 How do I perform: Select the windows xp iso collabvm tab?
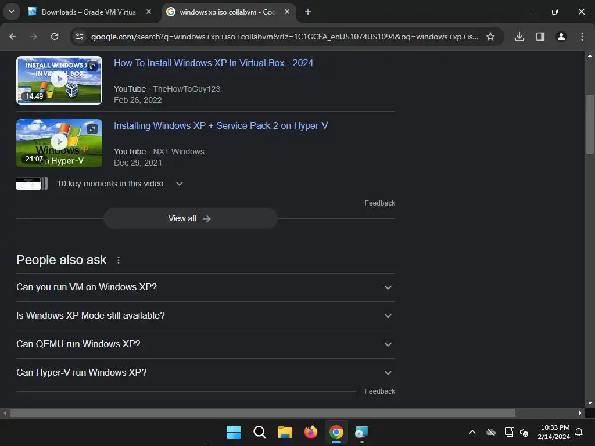[228, 12]
